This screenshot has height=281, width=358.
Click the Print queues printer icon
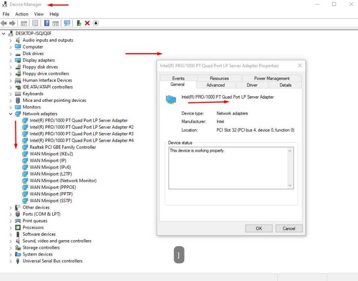(18, 221)
